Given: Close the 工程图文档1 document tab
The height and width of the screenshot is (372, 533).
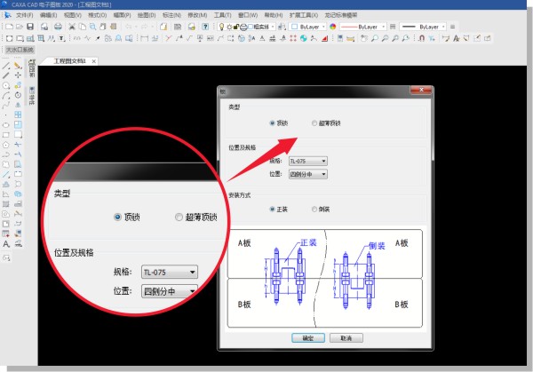Looking at the screenshot, I should pyautogui.click(x=94, y=61).
